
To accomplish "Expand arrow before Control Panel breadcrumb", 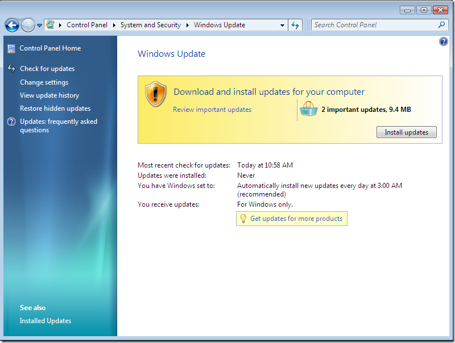I will [x=60, y=25].
